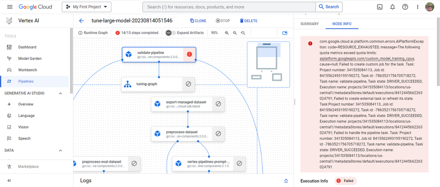440x187 pixels.
Task: Select the preprocess-dataset node
Action: coord(188,134)
